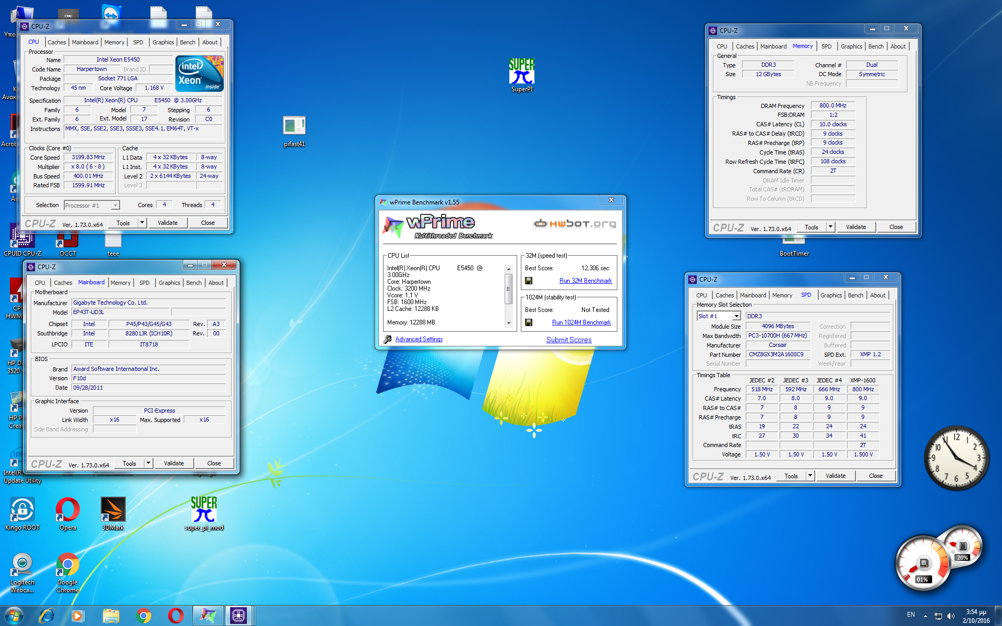Open the pifast41 desktop icon

[294, 130]
